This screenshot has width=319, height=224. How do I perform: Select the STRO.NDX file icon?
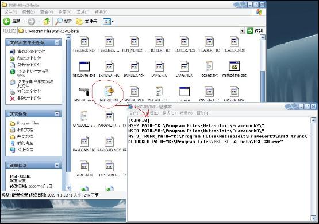tap(84, 167)
